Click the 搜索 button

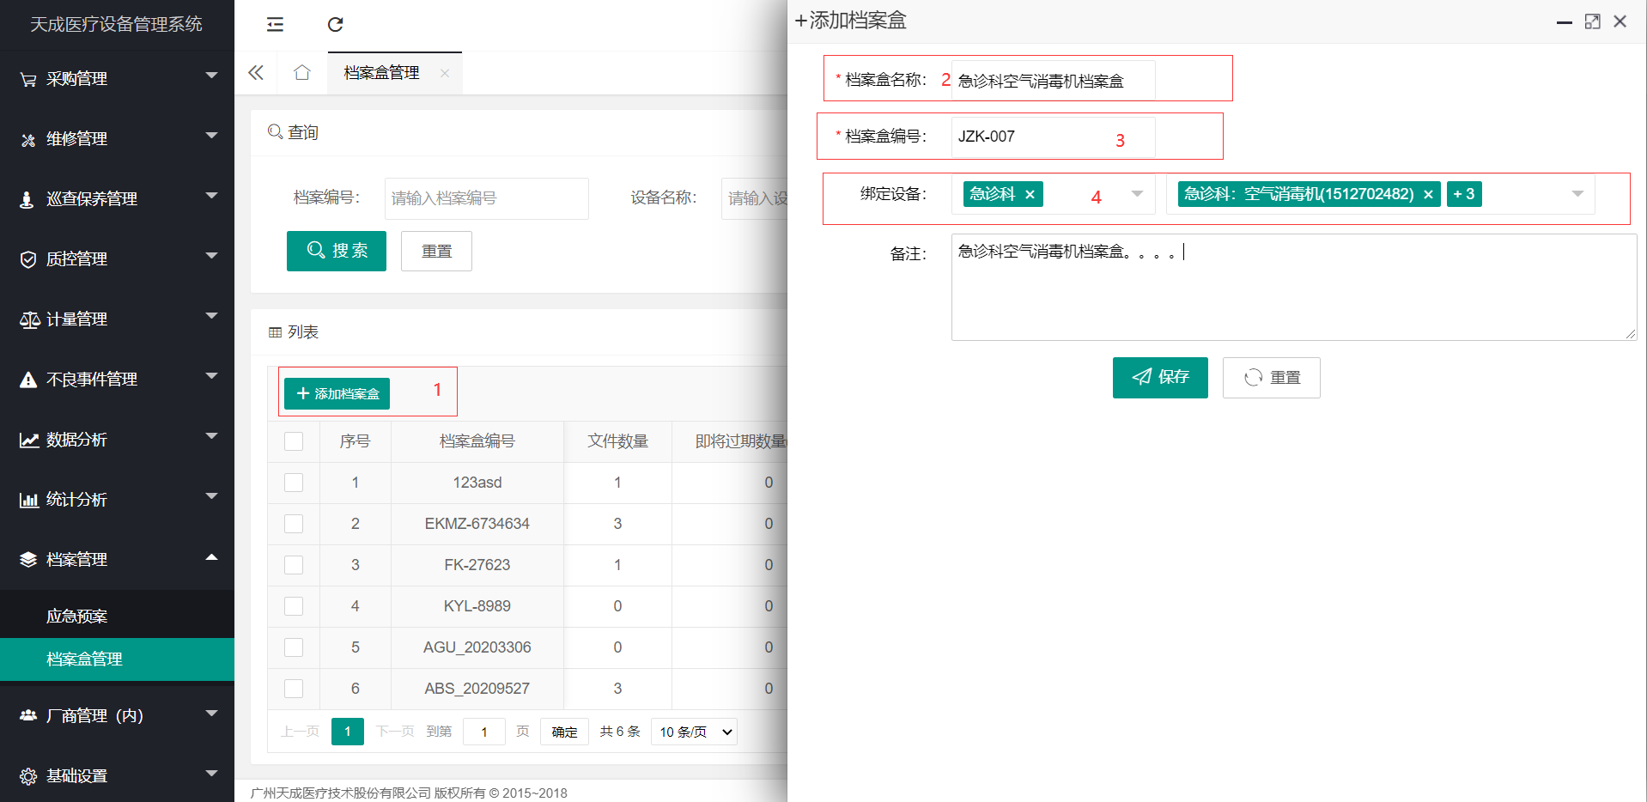[x=337, y=251]
